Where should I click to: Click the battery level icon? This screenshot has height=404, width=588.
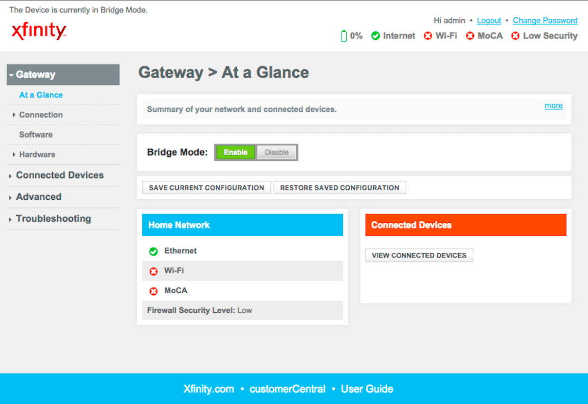click(344, 36)
